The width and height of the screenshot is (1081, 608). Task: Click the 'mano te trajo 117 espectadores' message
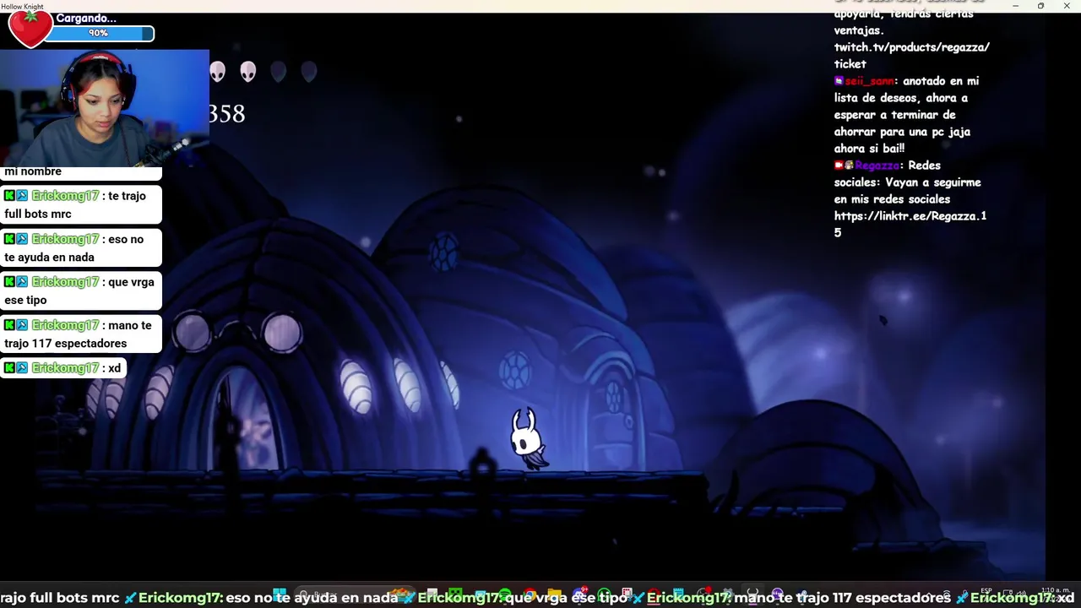81,334
